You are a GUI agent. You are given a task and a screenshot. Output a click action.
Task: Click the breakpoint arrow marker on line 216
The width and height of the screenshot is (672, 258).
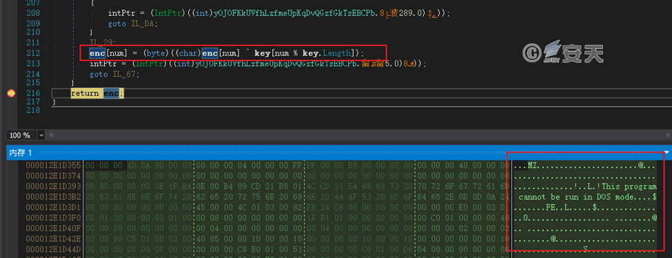point(11,94)
